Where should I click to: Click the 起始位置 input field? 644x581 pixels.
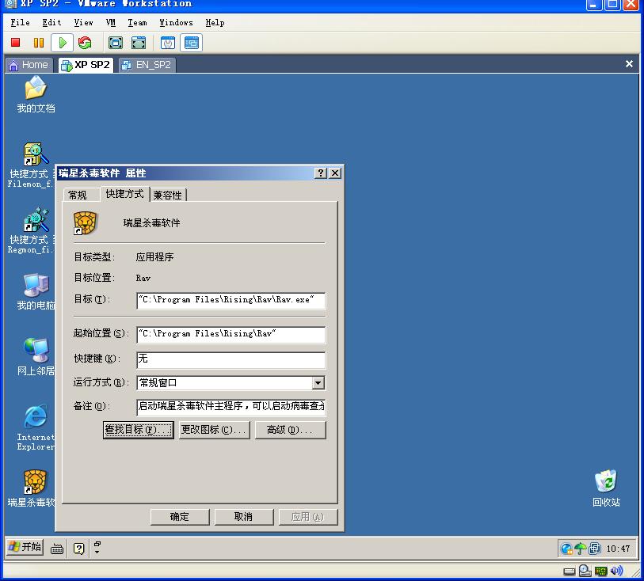[x=231, y=335]
